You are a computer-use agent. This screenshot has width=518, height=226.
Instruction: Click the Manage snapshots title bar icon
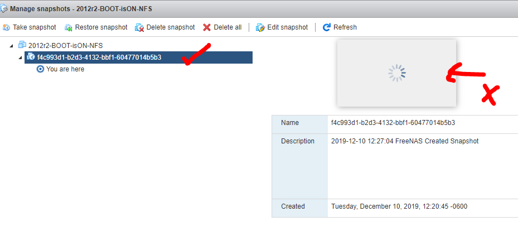4,8
